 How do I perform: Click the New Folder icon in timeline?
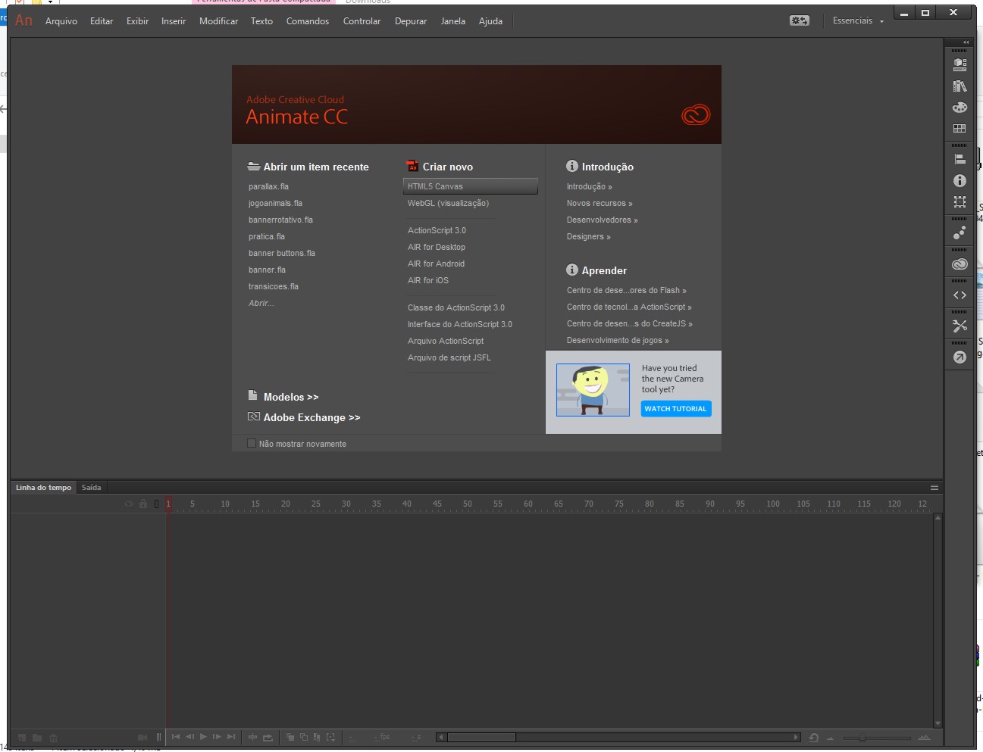pos(37,738)
